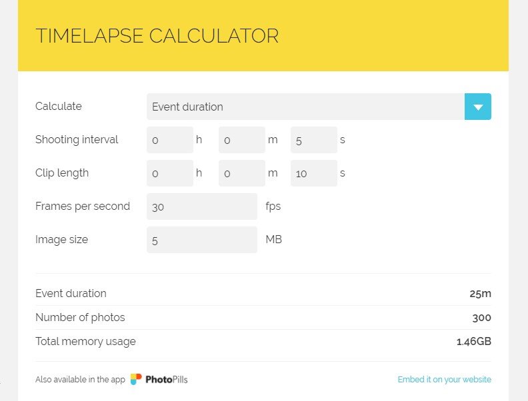The width and height of the screenshot is (528, 401).
Task: Click the Event duration result value 25m
Action: point(480,293)
